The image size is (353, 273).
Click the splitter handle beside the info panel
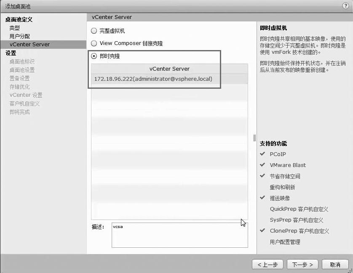pyautogui.click(x=254, y=138)
